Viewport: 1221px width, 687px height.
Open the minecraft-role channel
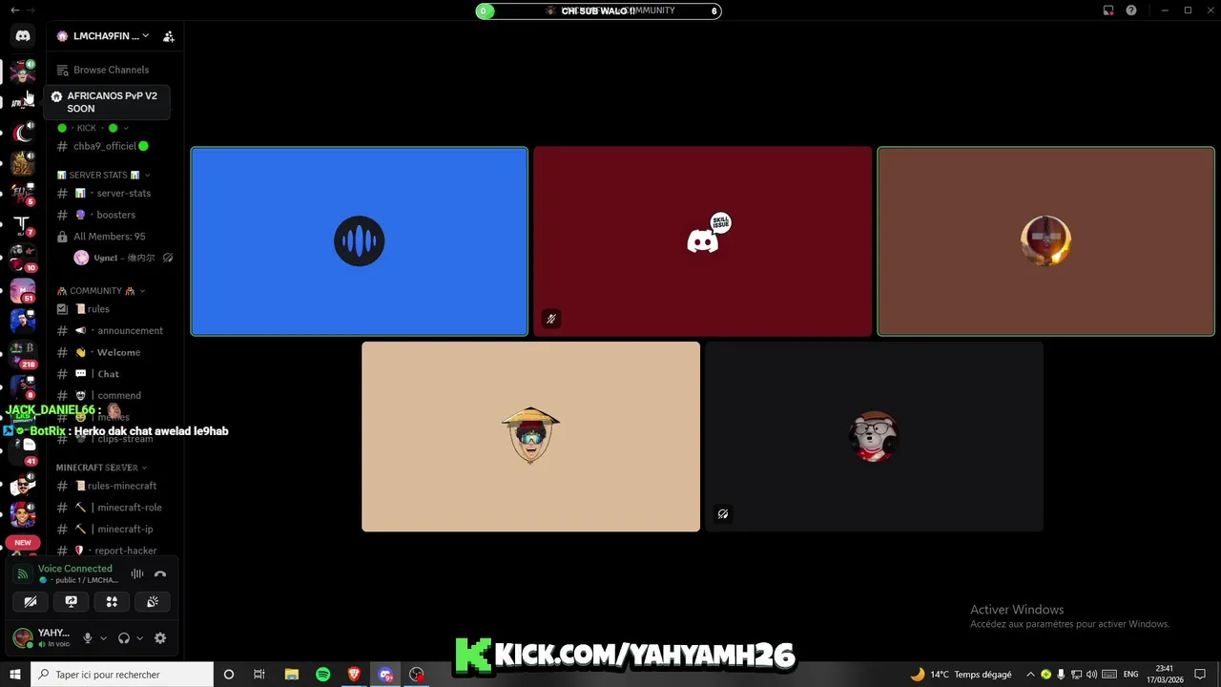114,508
